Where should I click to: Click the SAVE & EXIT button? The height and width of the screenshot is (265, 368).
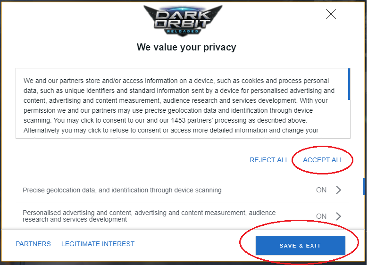(x=300, y=246)
